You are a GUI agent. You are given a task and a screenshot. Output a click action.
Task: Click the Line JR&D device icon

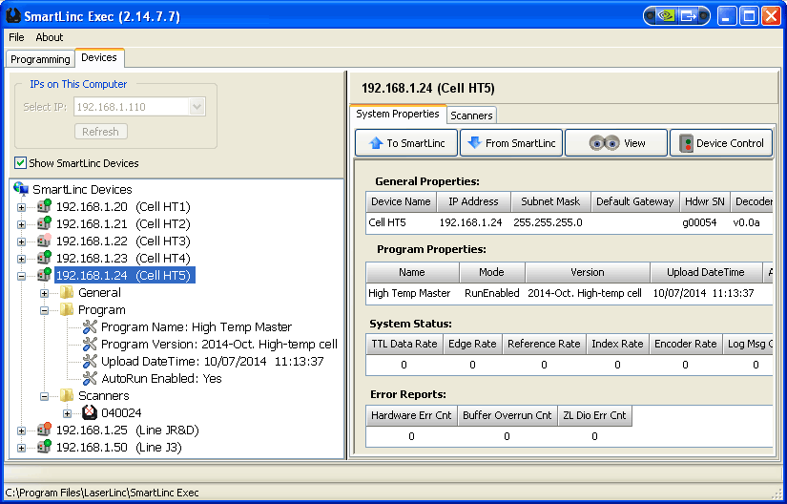pos(44,430)
